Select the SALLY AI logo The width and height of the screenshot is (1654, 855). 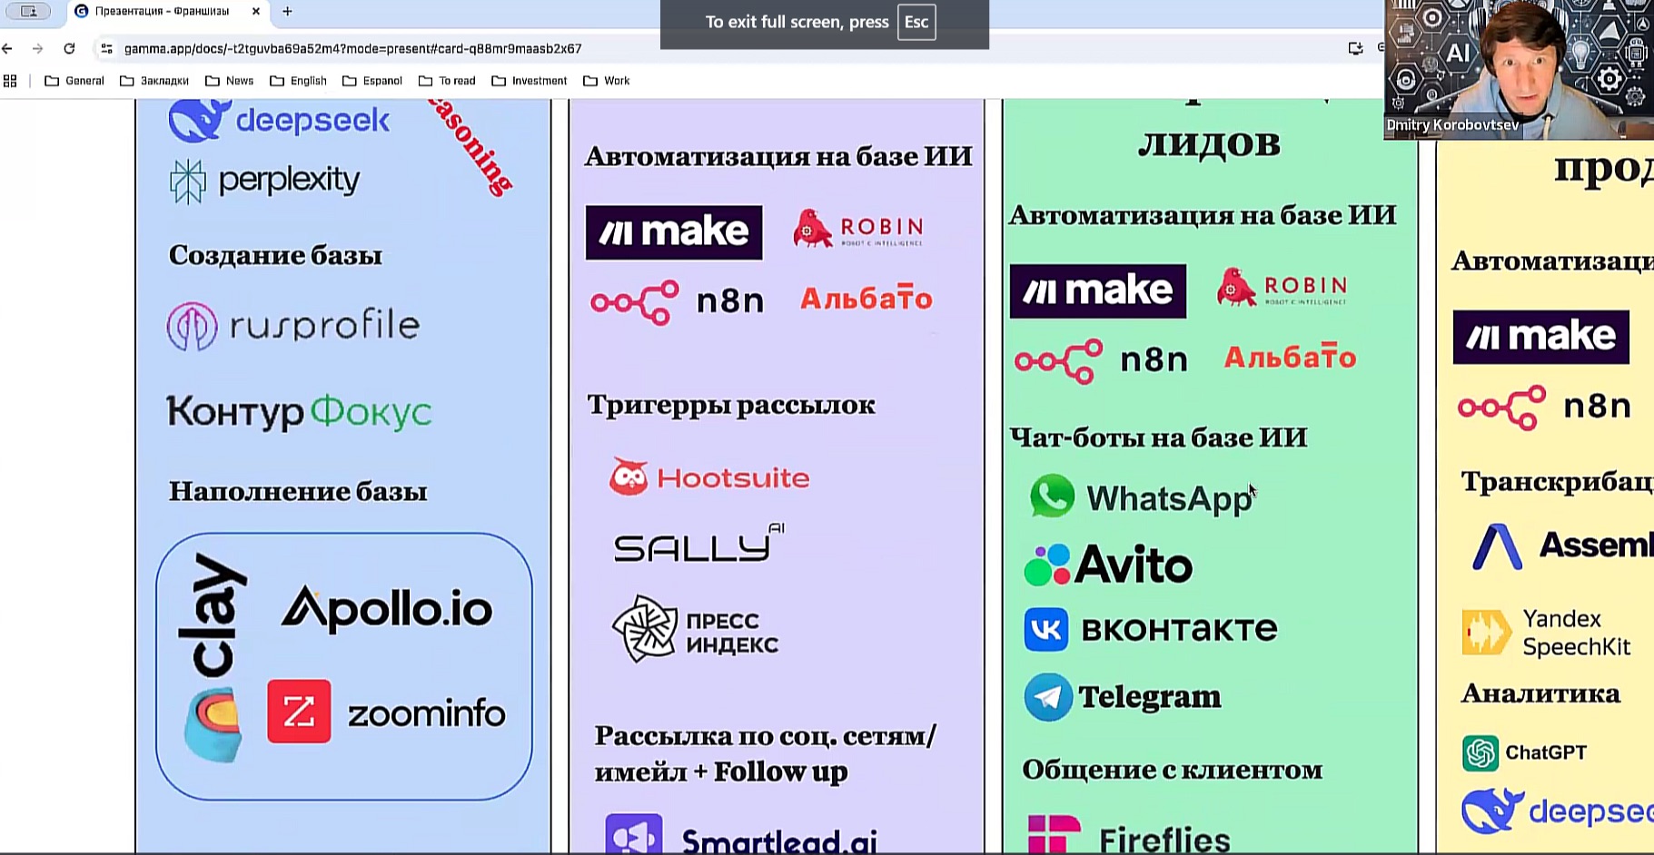[698, 544]
